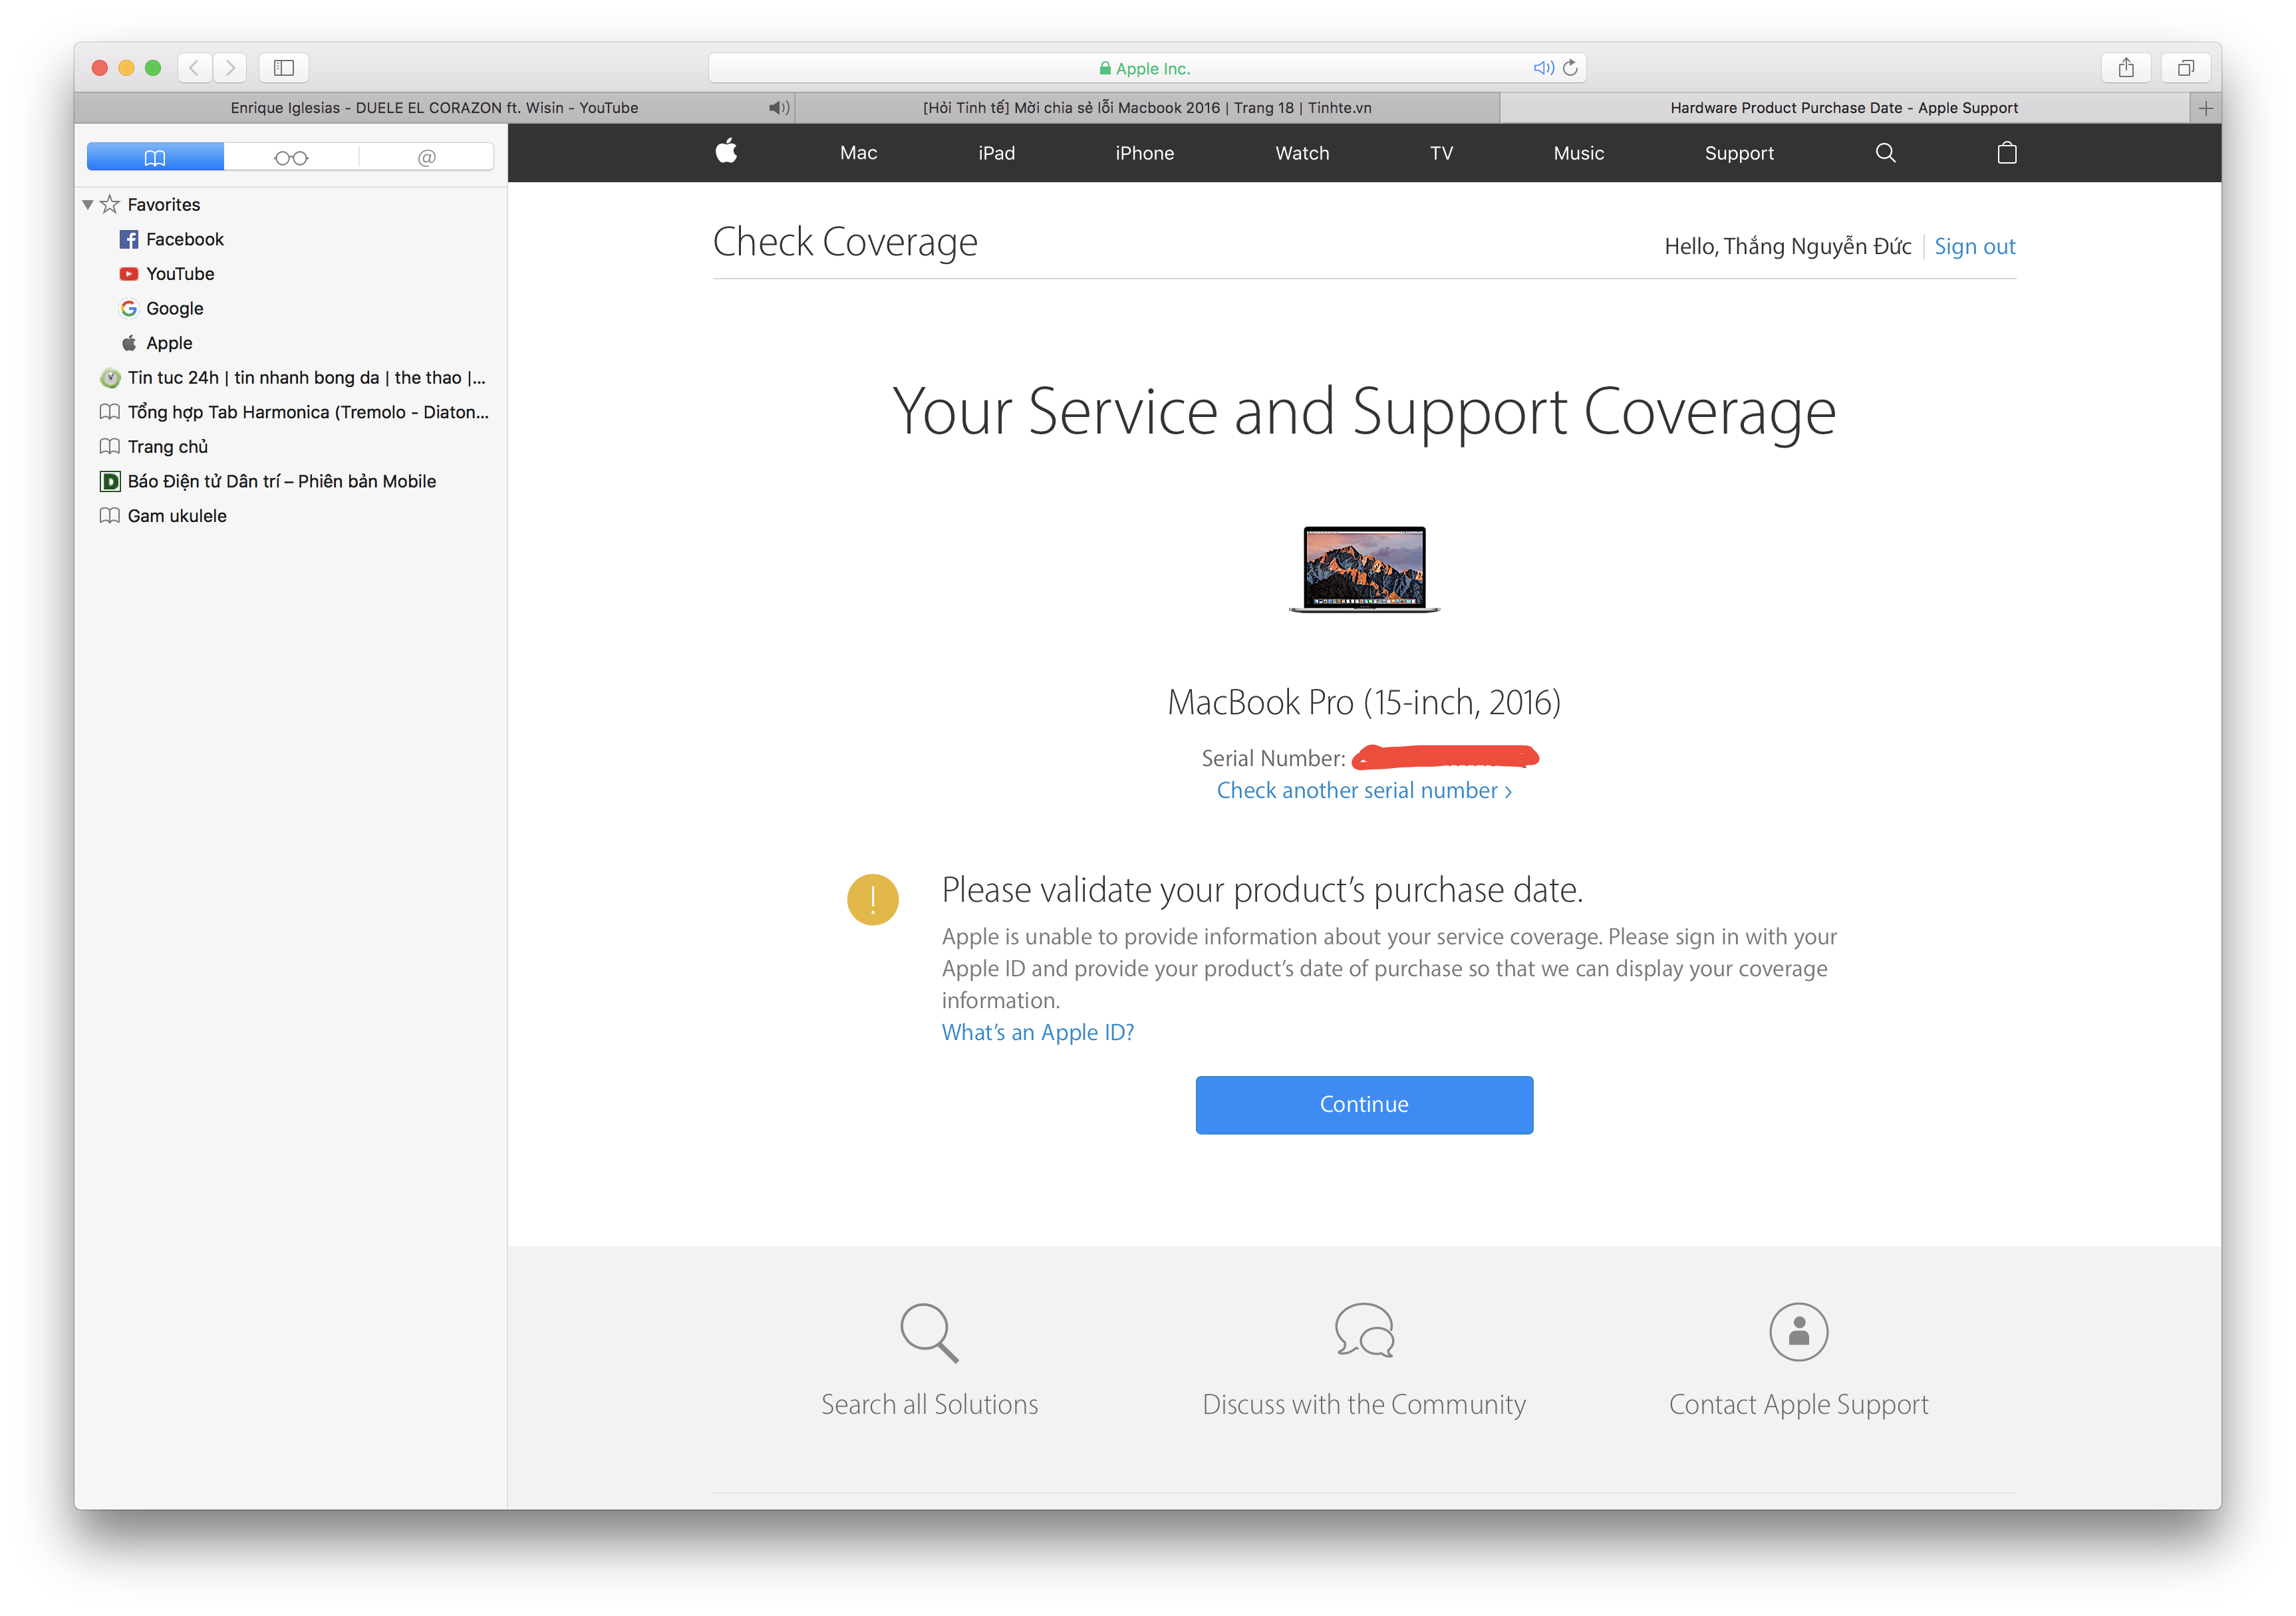Screen dimensions: 2296x1616
Task: Click the Check Coverage heading
Action: point(845,242)
